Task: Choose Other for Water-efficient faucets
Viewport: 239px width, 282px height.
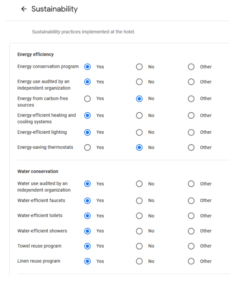Action: (x=191, y=201)
